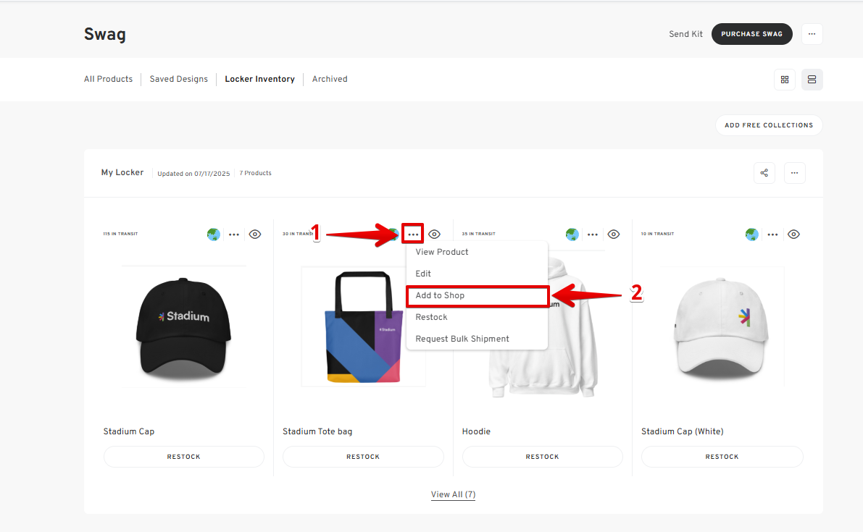The width and height of the screenshot is (863, 532).
Task: Toggle the eye icon on the Hoodie card
Action: [613, 234]
